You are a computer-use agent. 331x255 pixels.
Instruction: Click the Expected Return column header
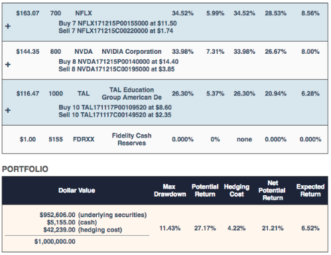[x=310, y=191]
